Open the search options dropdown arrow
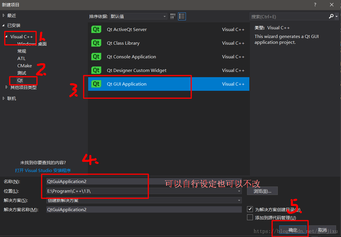 337,16
